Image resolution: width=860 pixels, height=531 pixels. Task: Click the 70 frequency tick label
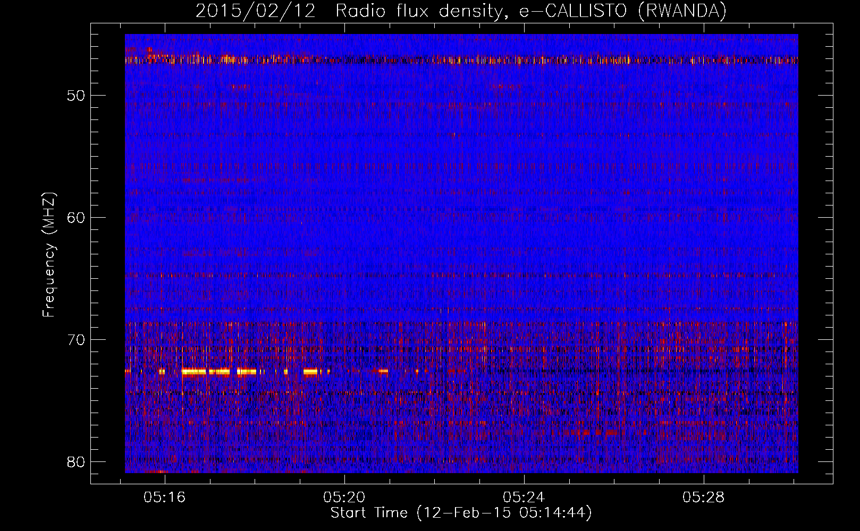(x=76, y=339)
